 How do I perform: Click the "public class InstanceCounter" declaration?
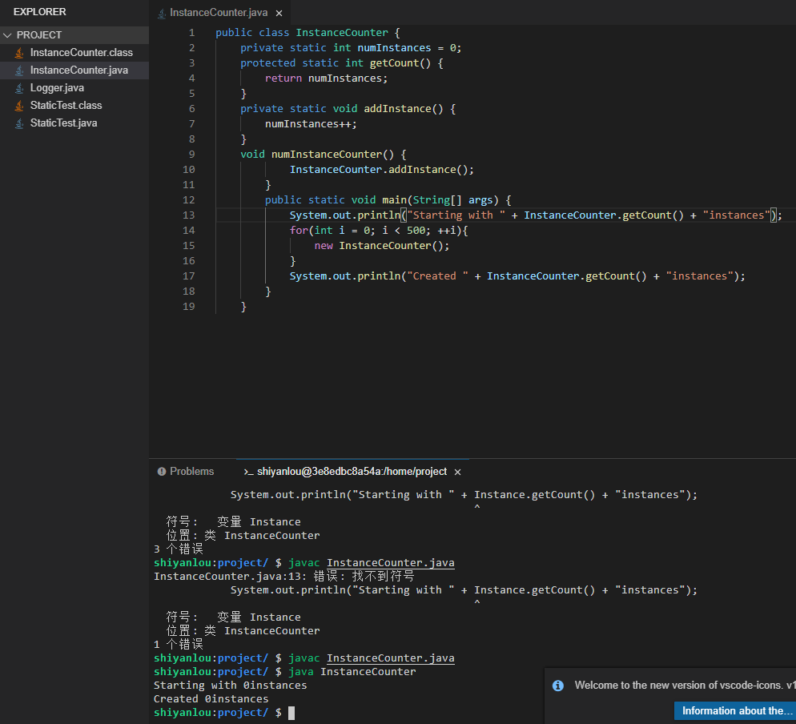tap(302, 33)
